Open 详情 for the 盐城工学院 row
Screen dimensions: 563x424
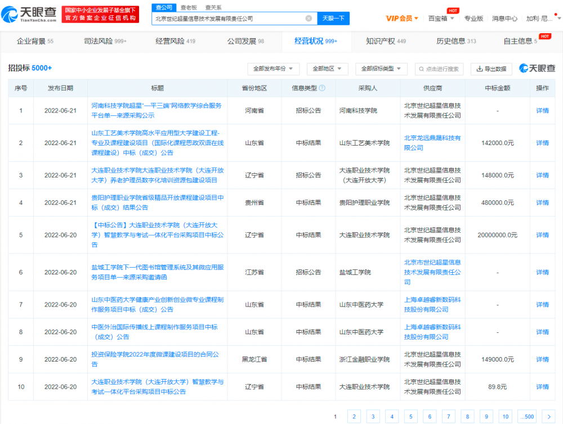point(542,272)
